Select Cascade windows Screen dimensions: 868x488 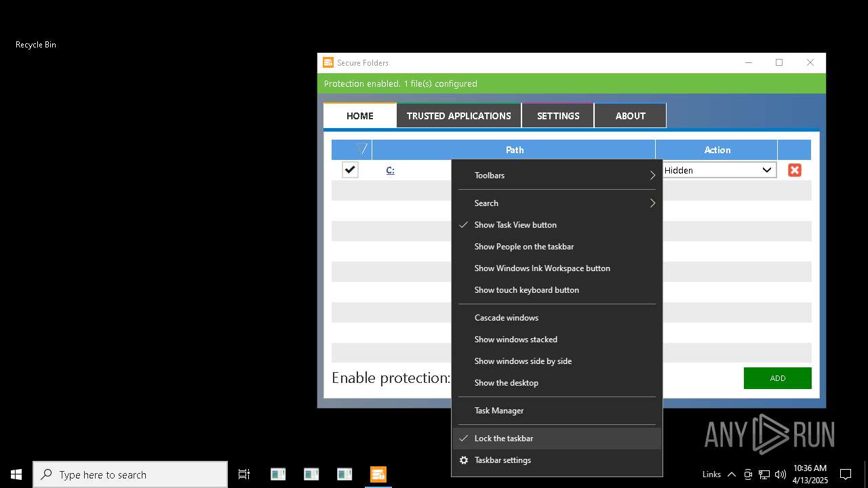coord(557,318)
